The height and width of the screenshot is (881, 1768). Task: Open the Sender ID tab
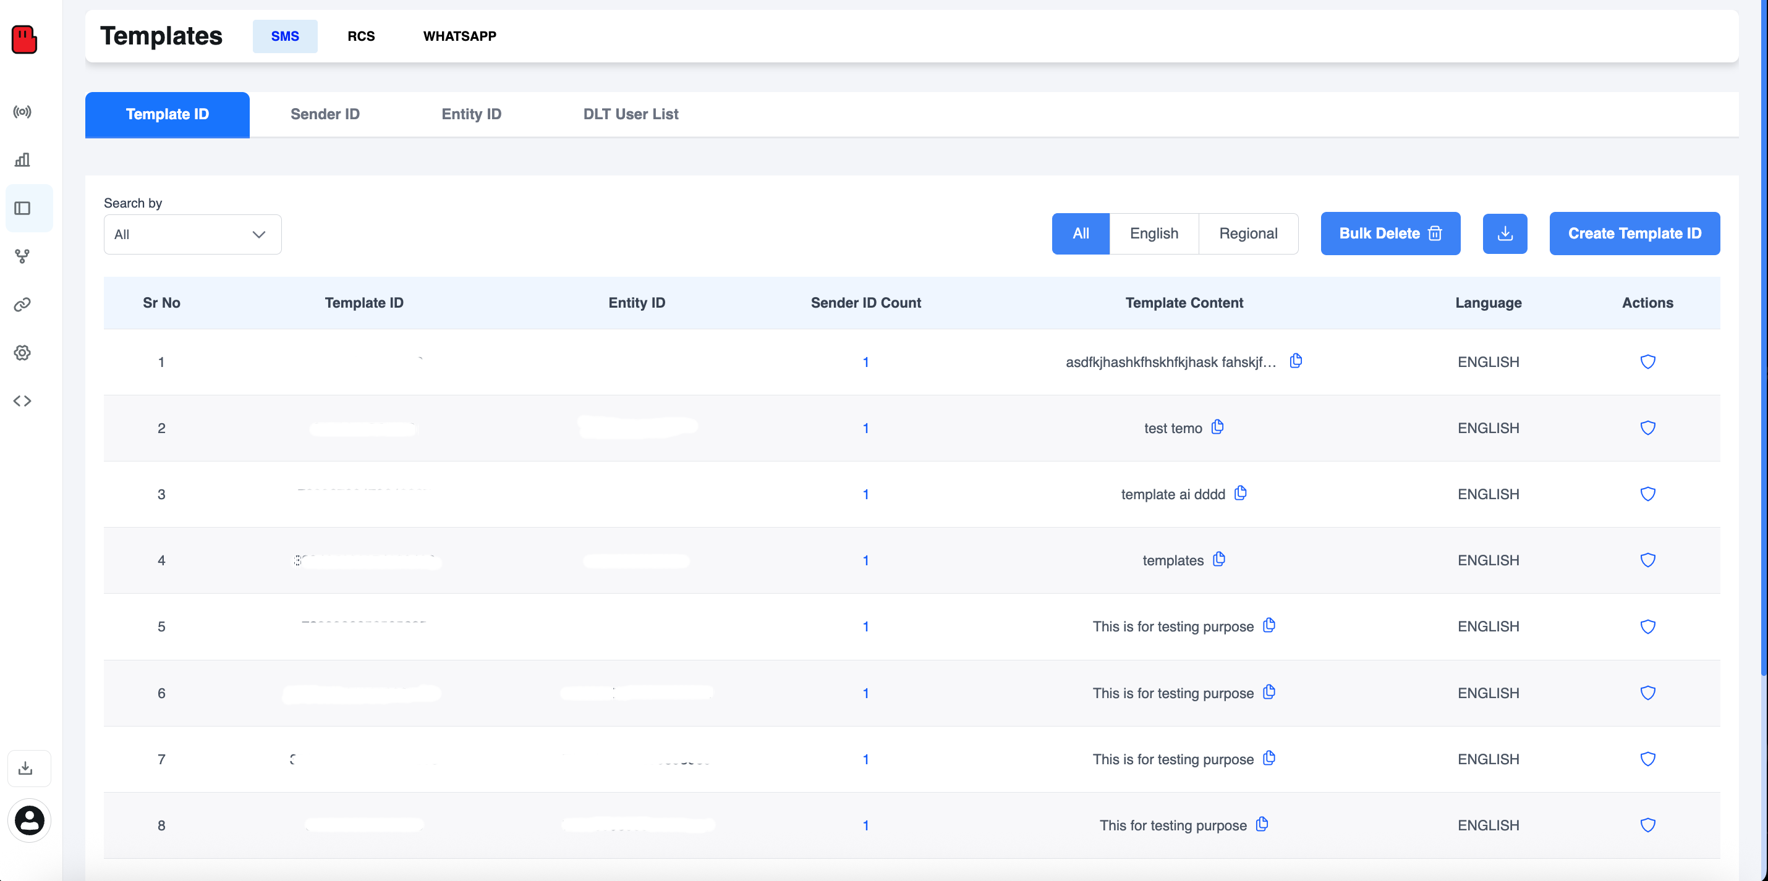pyautogui.click(x=325, y=114)
